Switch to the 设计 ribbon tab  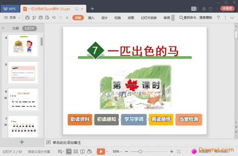[104, 18]
